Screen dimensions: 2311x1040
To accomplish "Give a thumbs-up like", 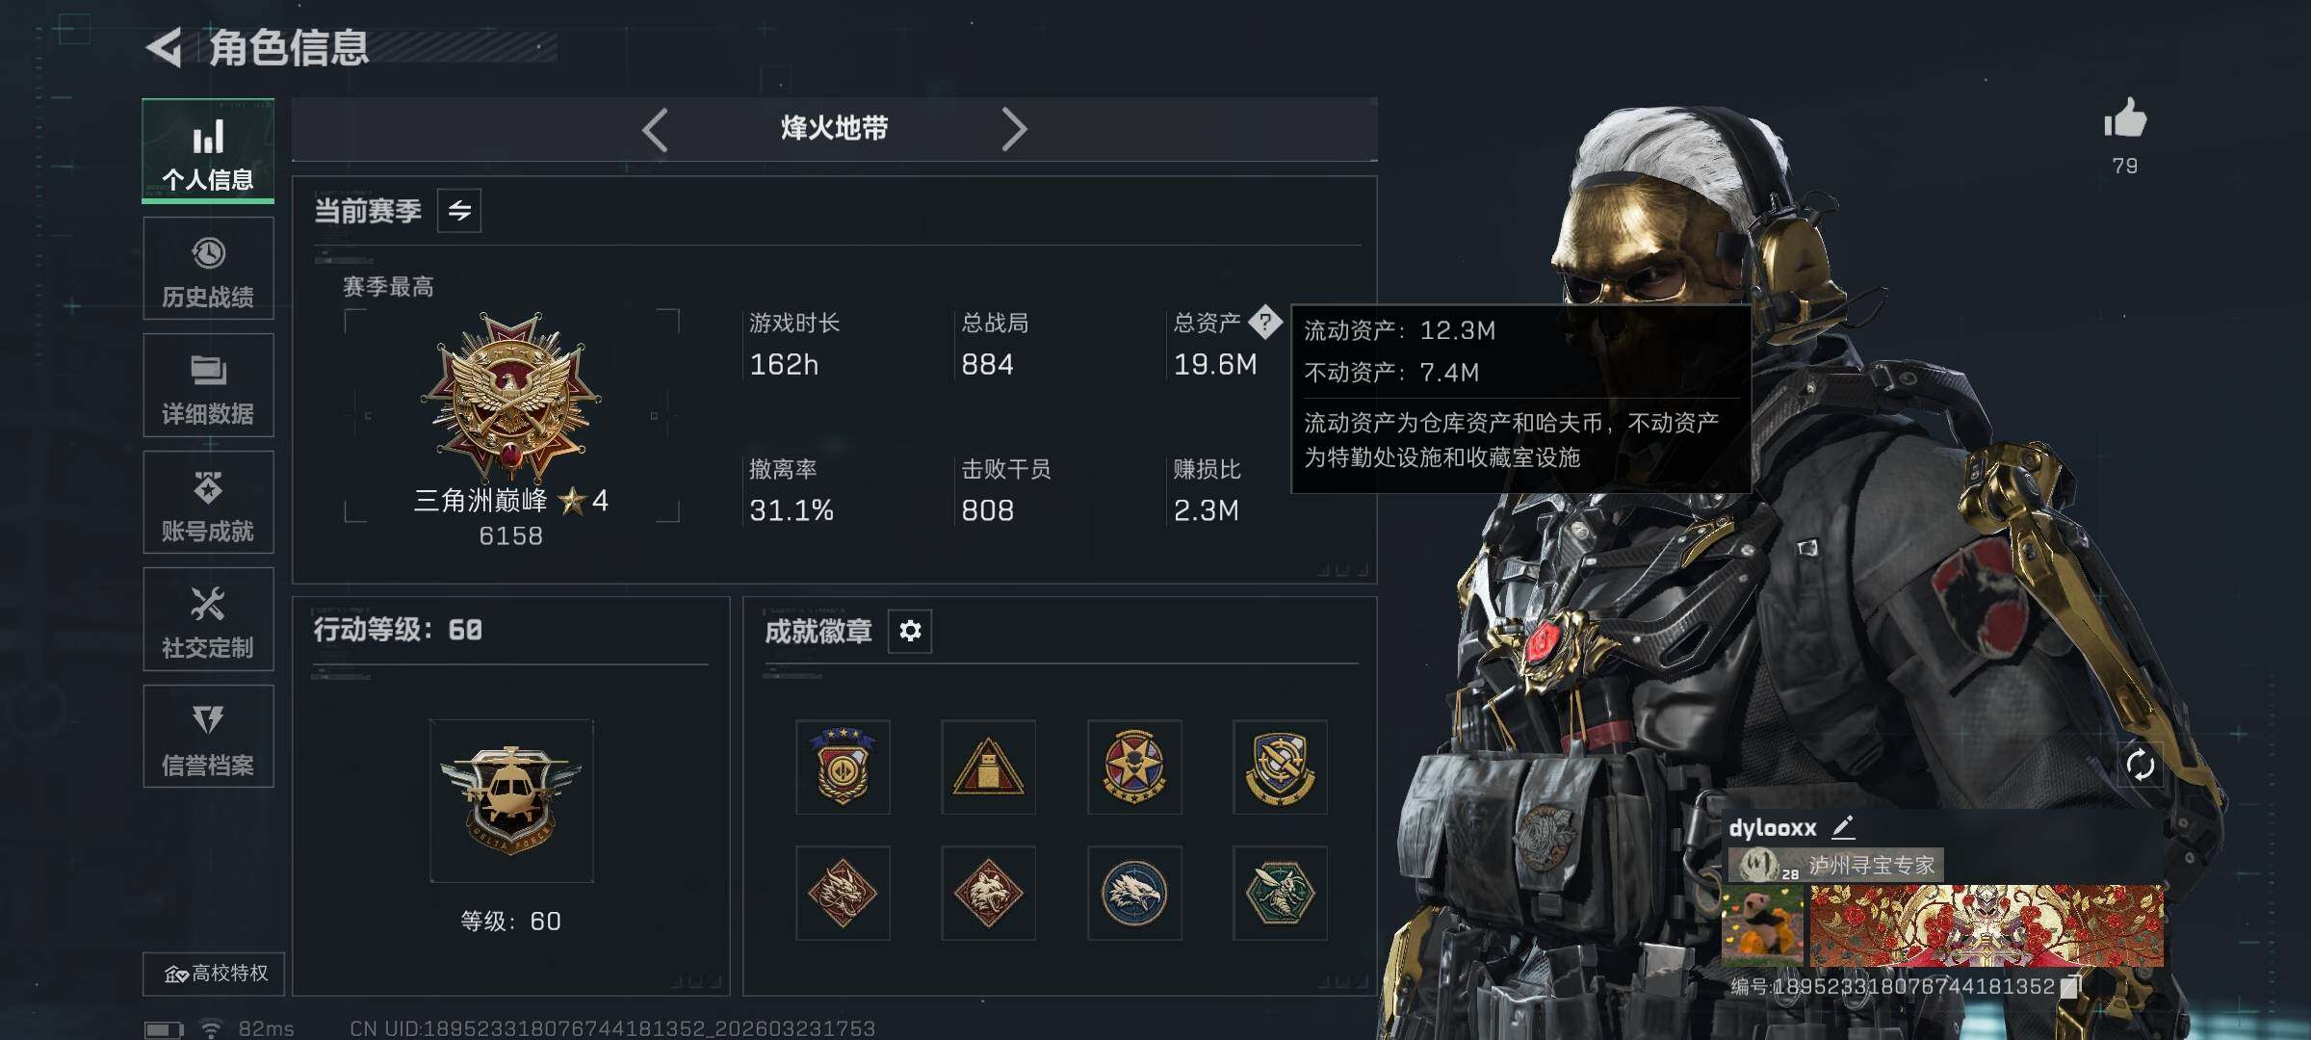I will (x=2125, y=120).
